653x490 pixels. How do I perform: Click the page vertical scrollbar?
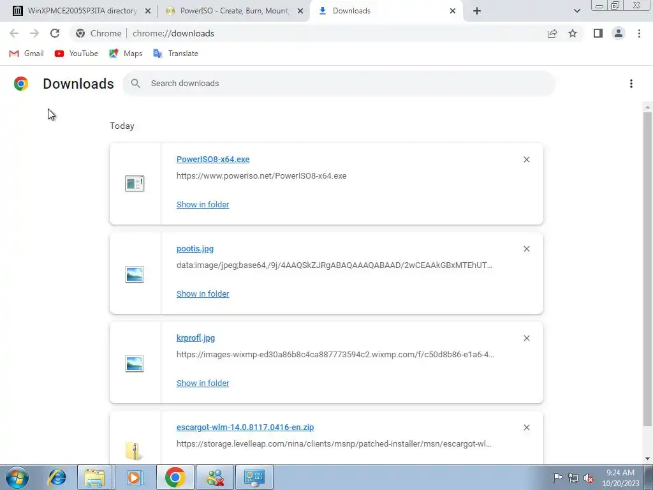pyautogui.click(x=647, y=269)
